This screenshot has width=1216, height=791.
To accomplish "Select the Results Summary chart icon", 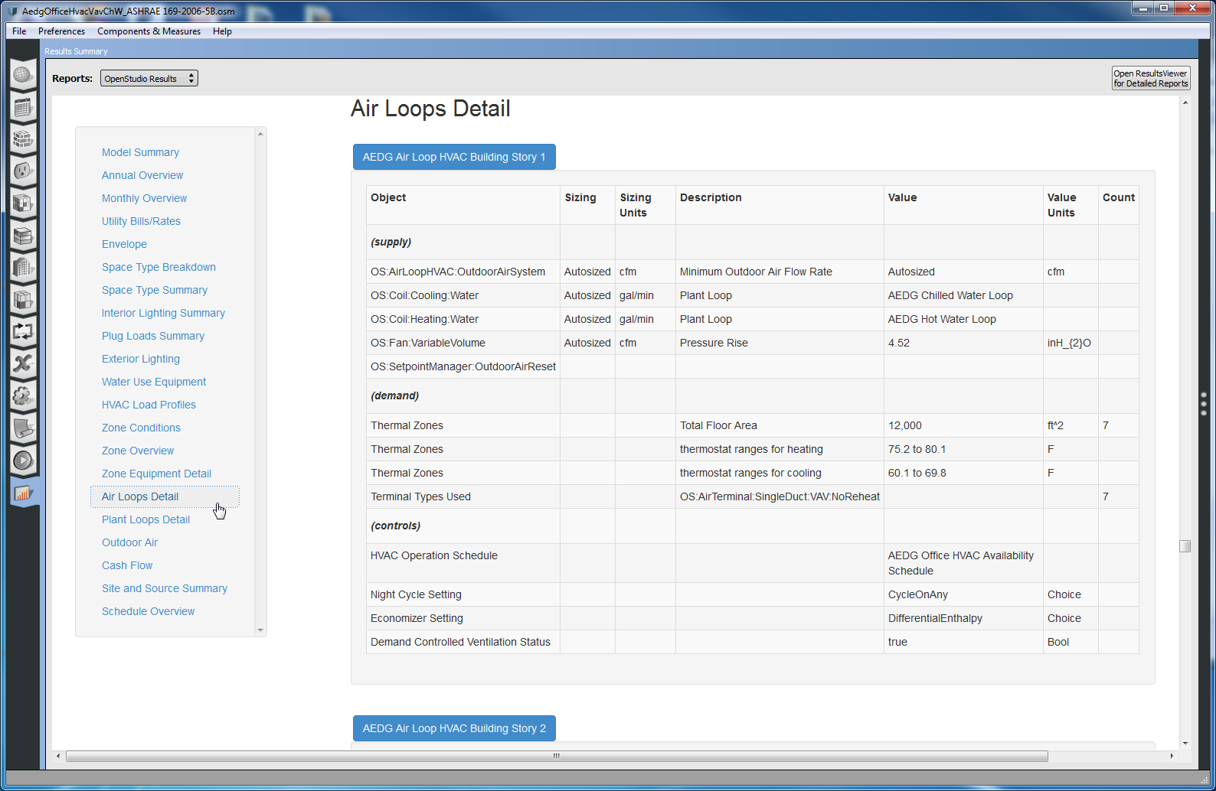I will 23,493.
